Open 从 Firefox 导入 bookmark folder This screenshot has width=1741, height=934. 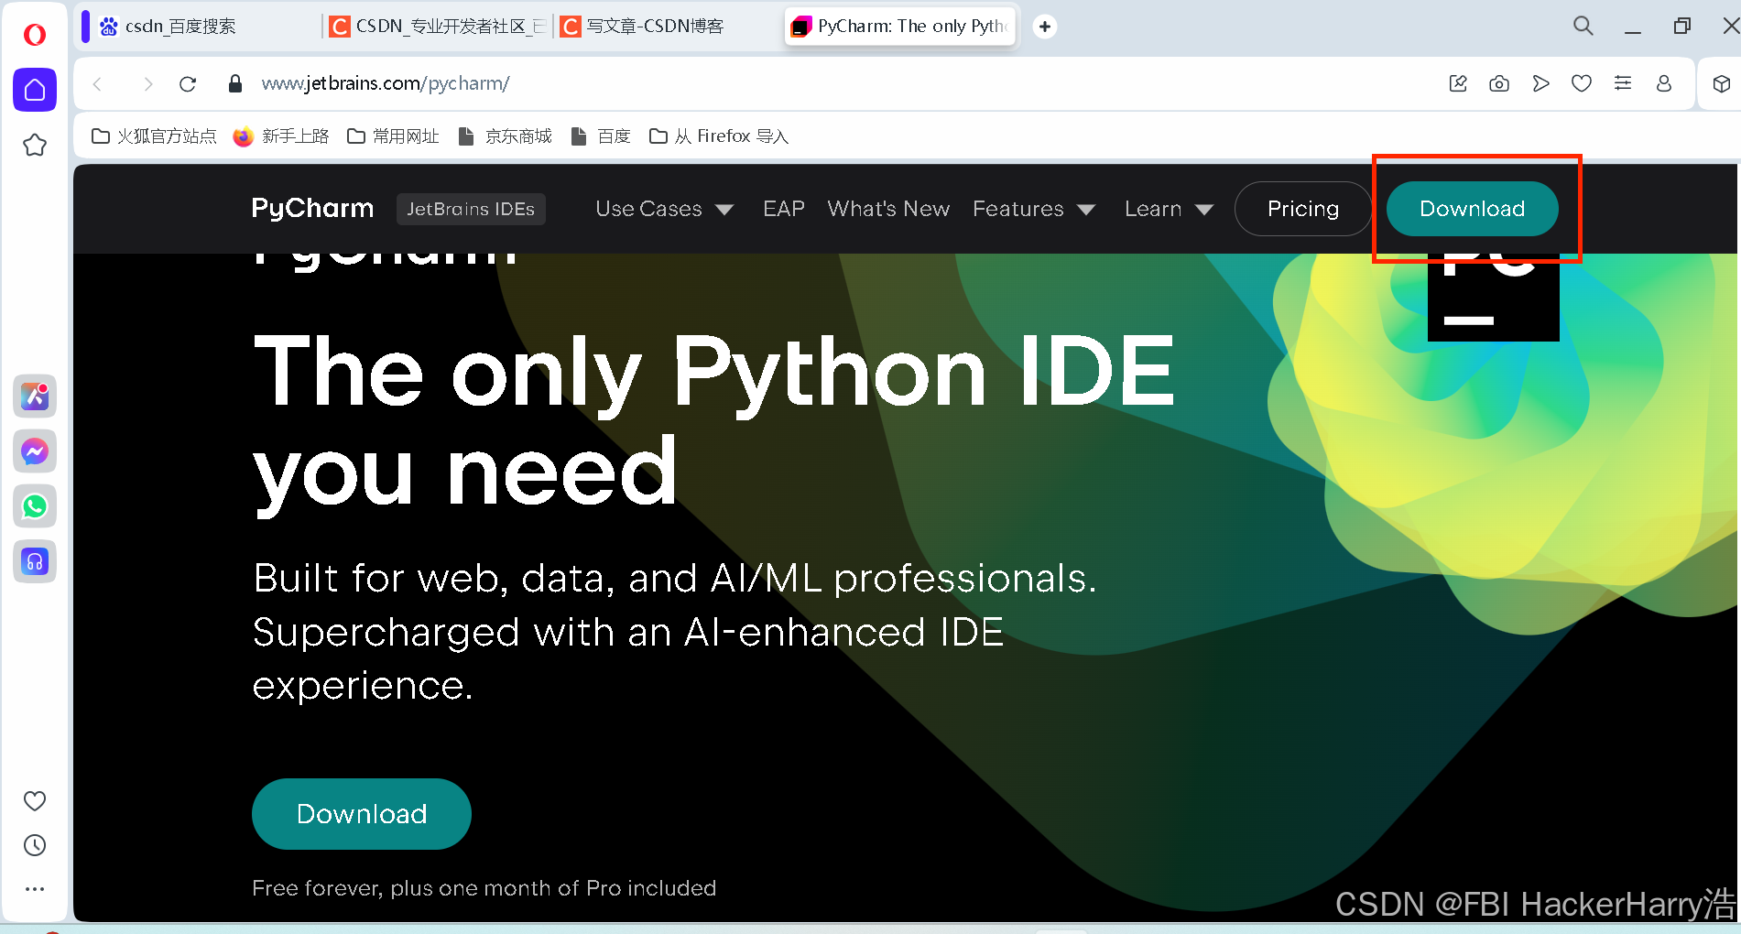[719, 136]
